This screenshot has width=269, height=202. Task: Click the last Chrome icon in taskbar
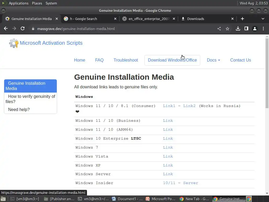tap(249, 199)
